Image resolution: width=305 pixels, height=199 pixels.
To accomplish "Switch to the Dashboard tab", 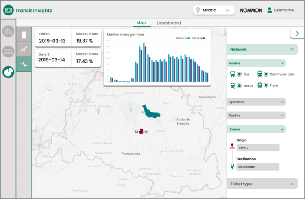I will [168, 23].
